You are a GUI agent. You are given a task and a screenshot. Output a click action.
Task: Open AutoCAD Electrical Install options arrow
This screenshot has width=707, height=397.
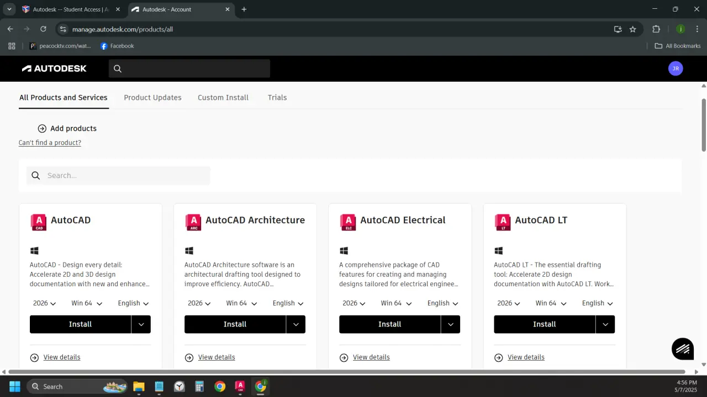point(451,324)
